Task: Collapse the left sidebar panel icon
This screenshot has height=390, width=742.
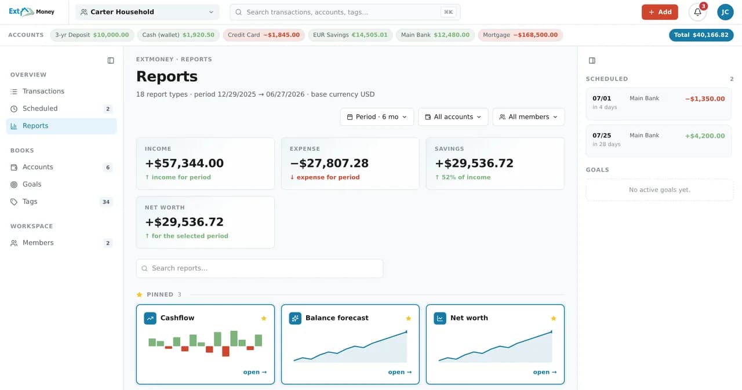Action: pos(111,60)
